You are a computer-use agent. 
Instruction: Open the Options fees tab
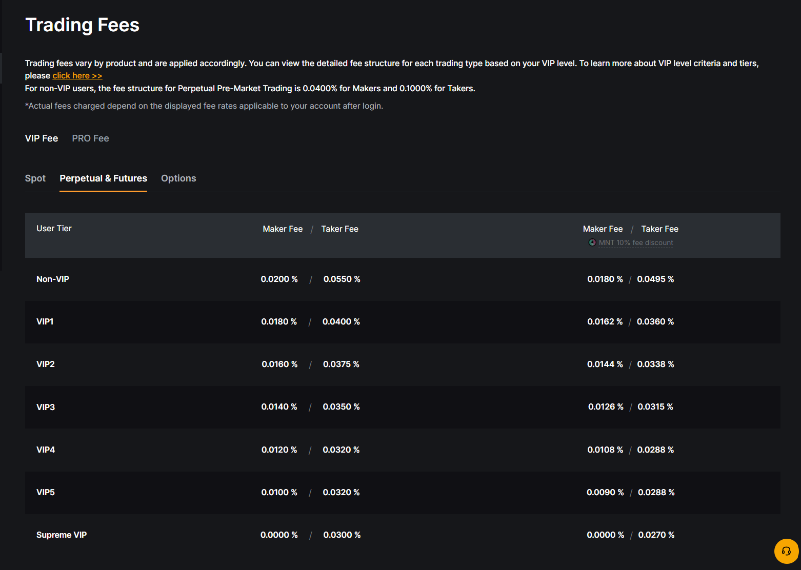coord(178,178)
